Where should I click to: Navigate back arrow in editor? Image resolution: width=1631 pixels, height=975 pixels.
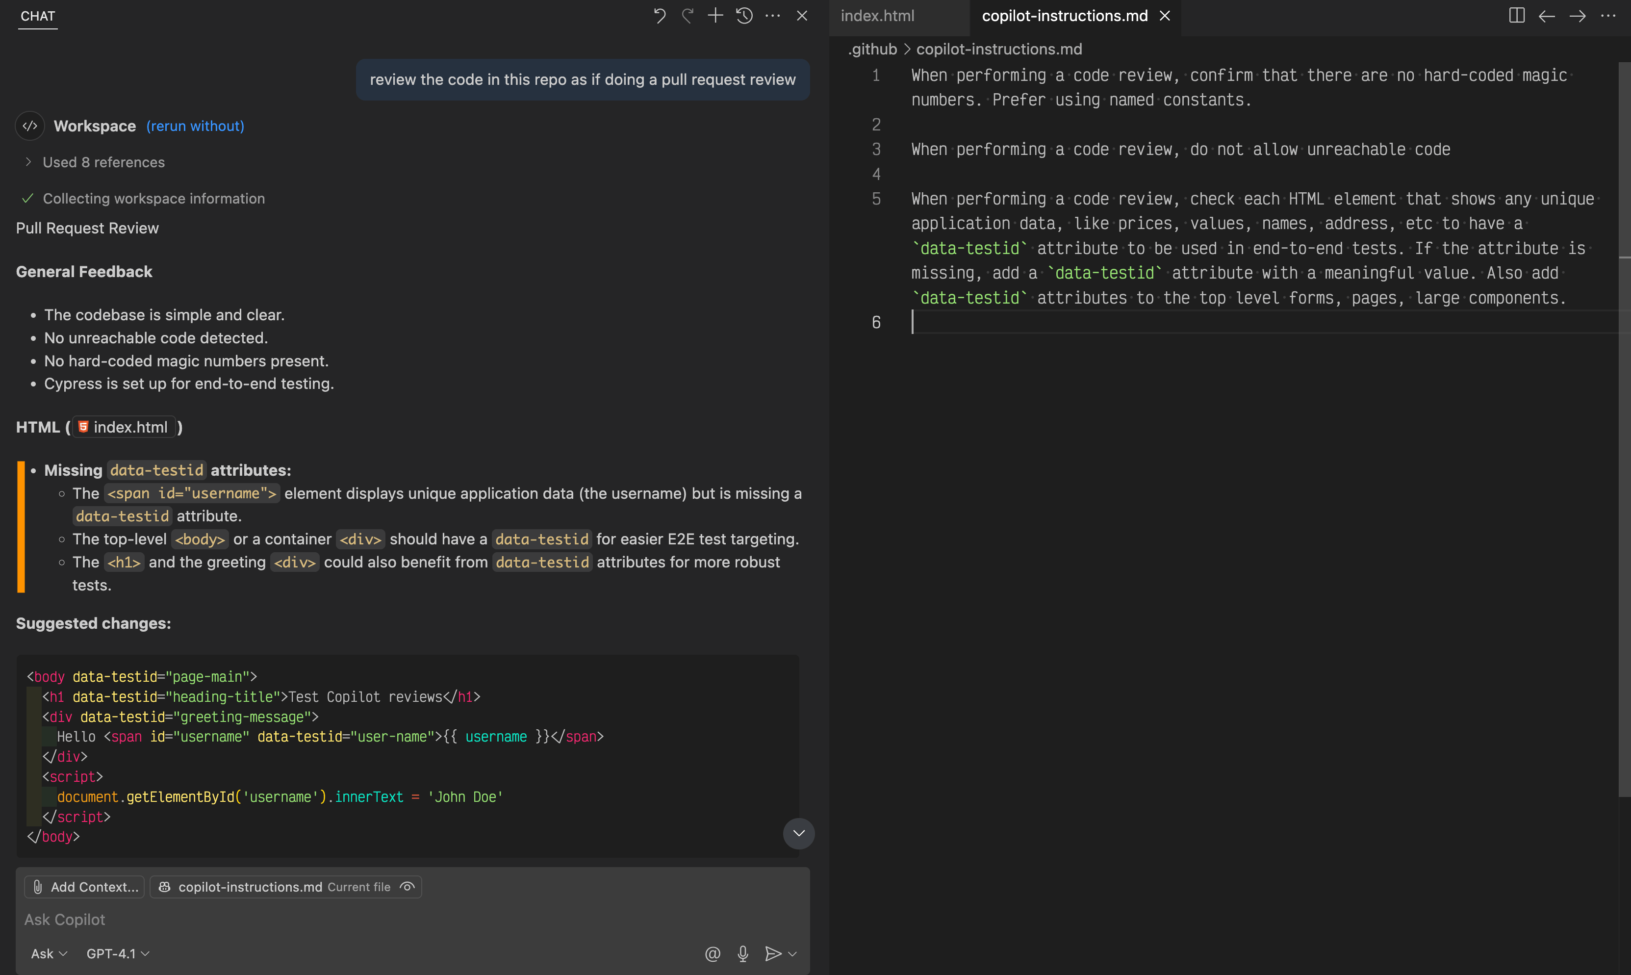(1547, 16)
